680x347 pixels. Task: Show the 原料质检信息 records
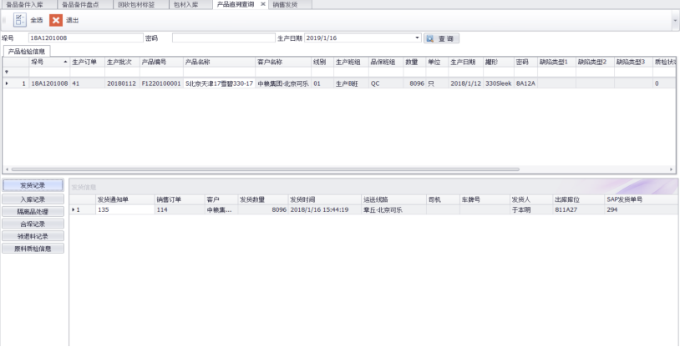(33, 249)
